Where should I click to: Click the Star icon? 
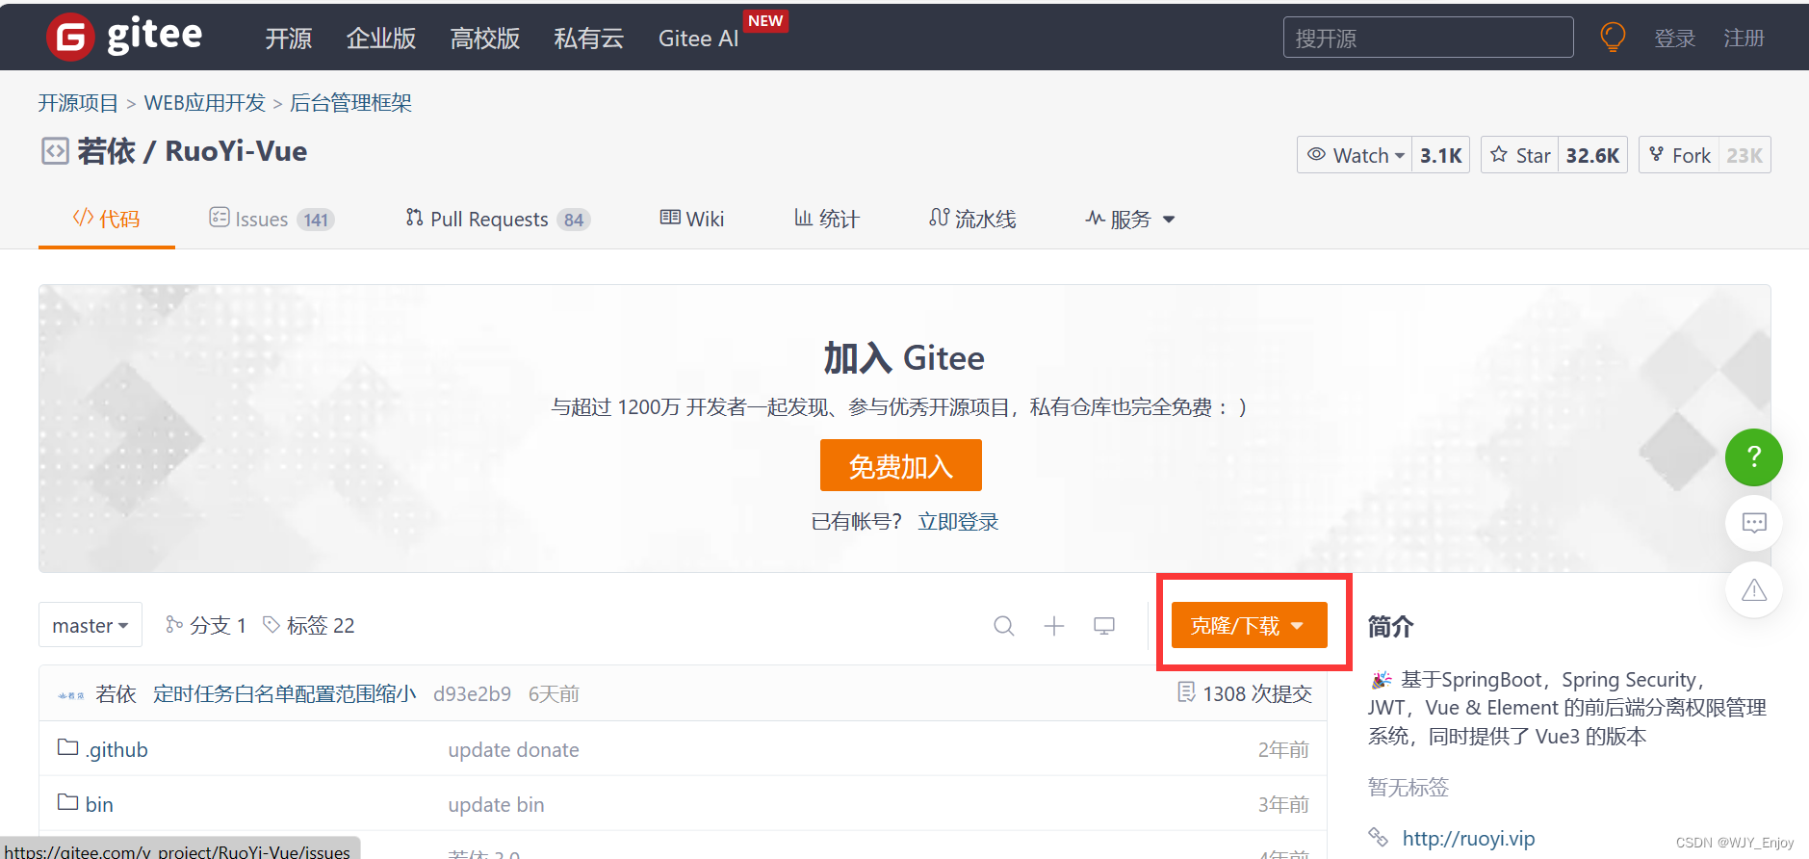tap(1499, 154)
